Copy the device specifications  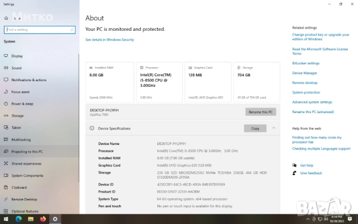[x=255, y=128]
